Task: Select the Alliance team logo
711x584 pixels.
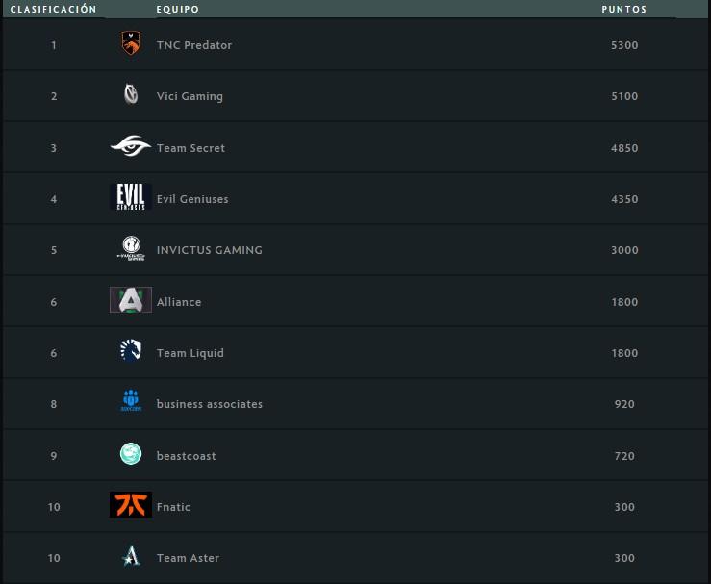Action: [x=131, y=300]
